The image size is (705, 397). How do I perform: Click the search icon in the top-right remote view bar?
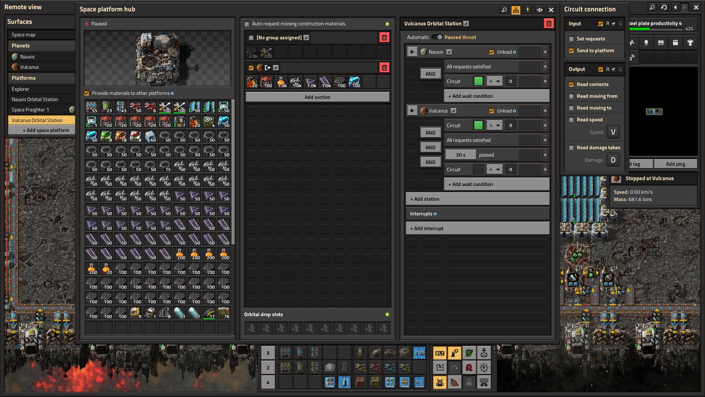click(x=652, y=7)
